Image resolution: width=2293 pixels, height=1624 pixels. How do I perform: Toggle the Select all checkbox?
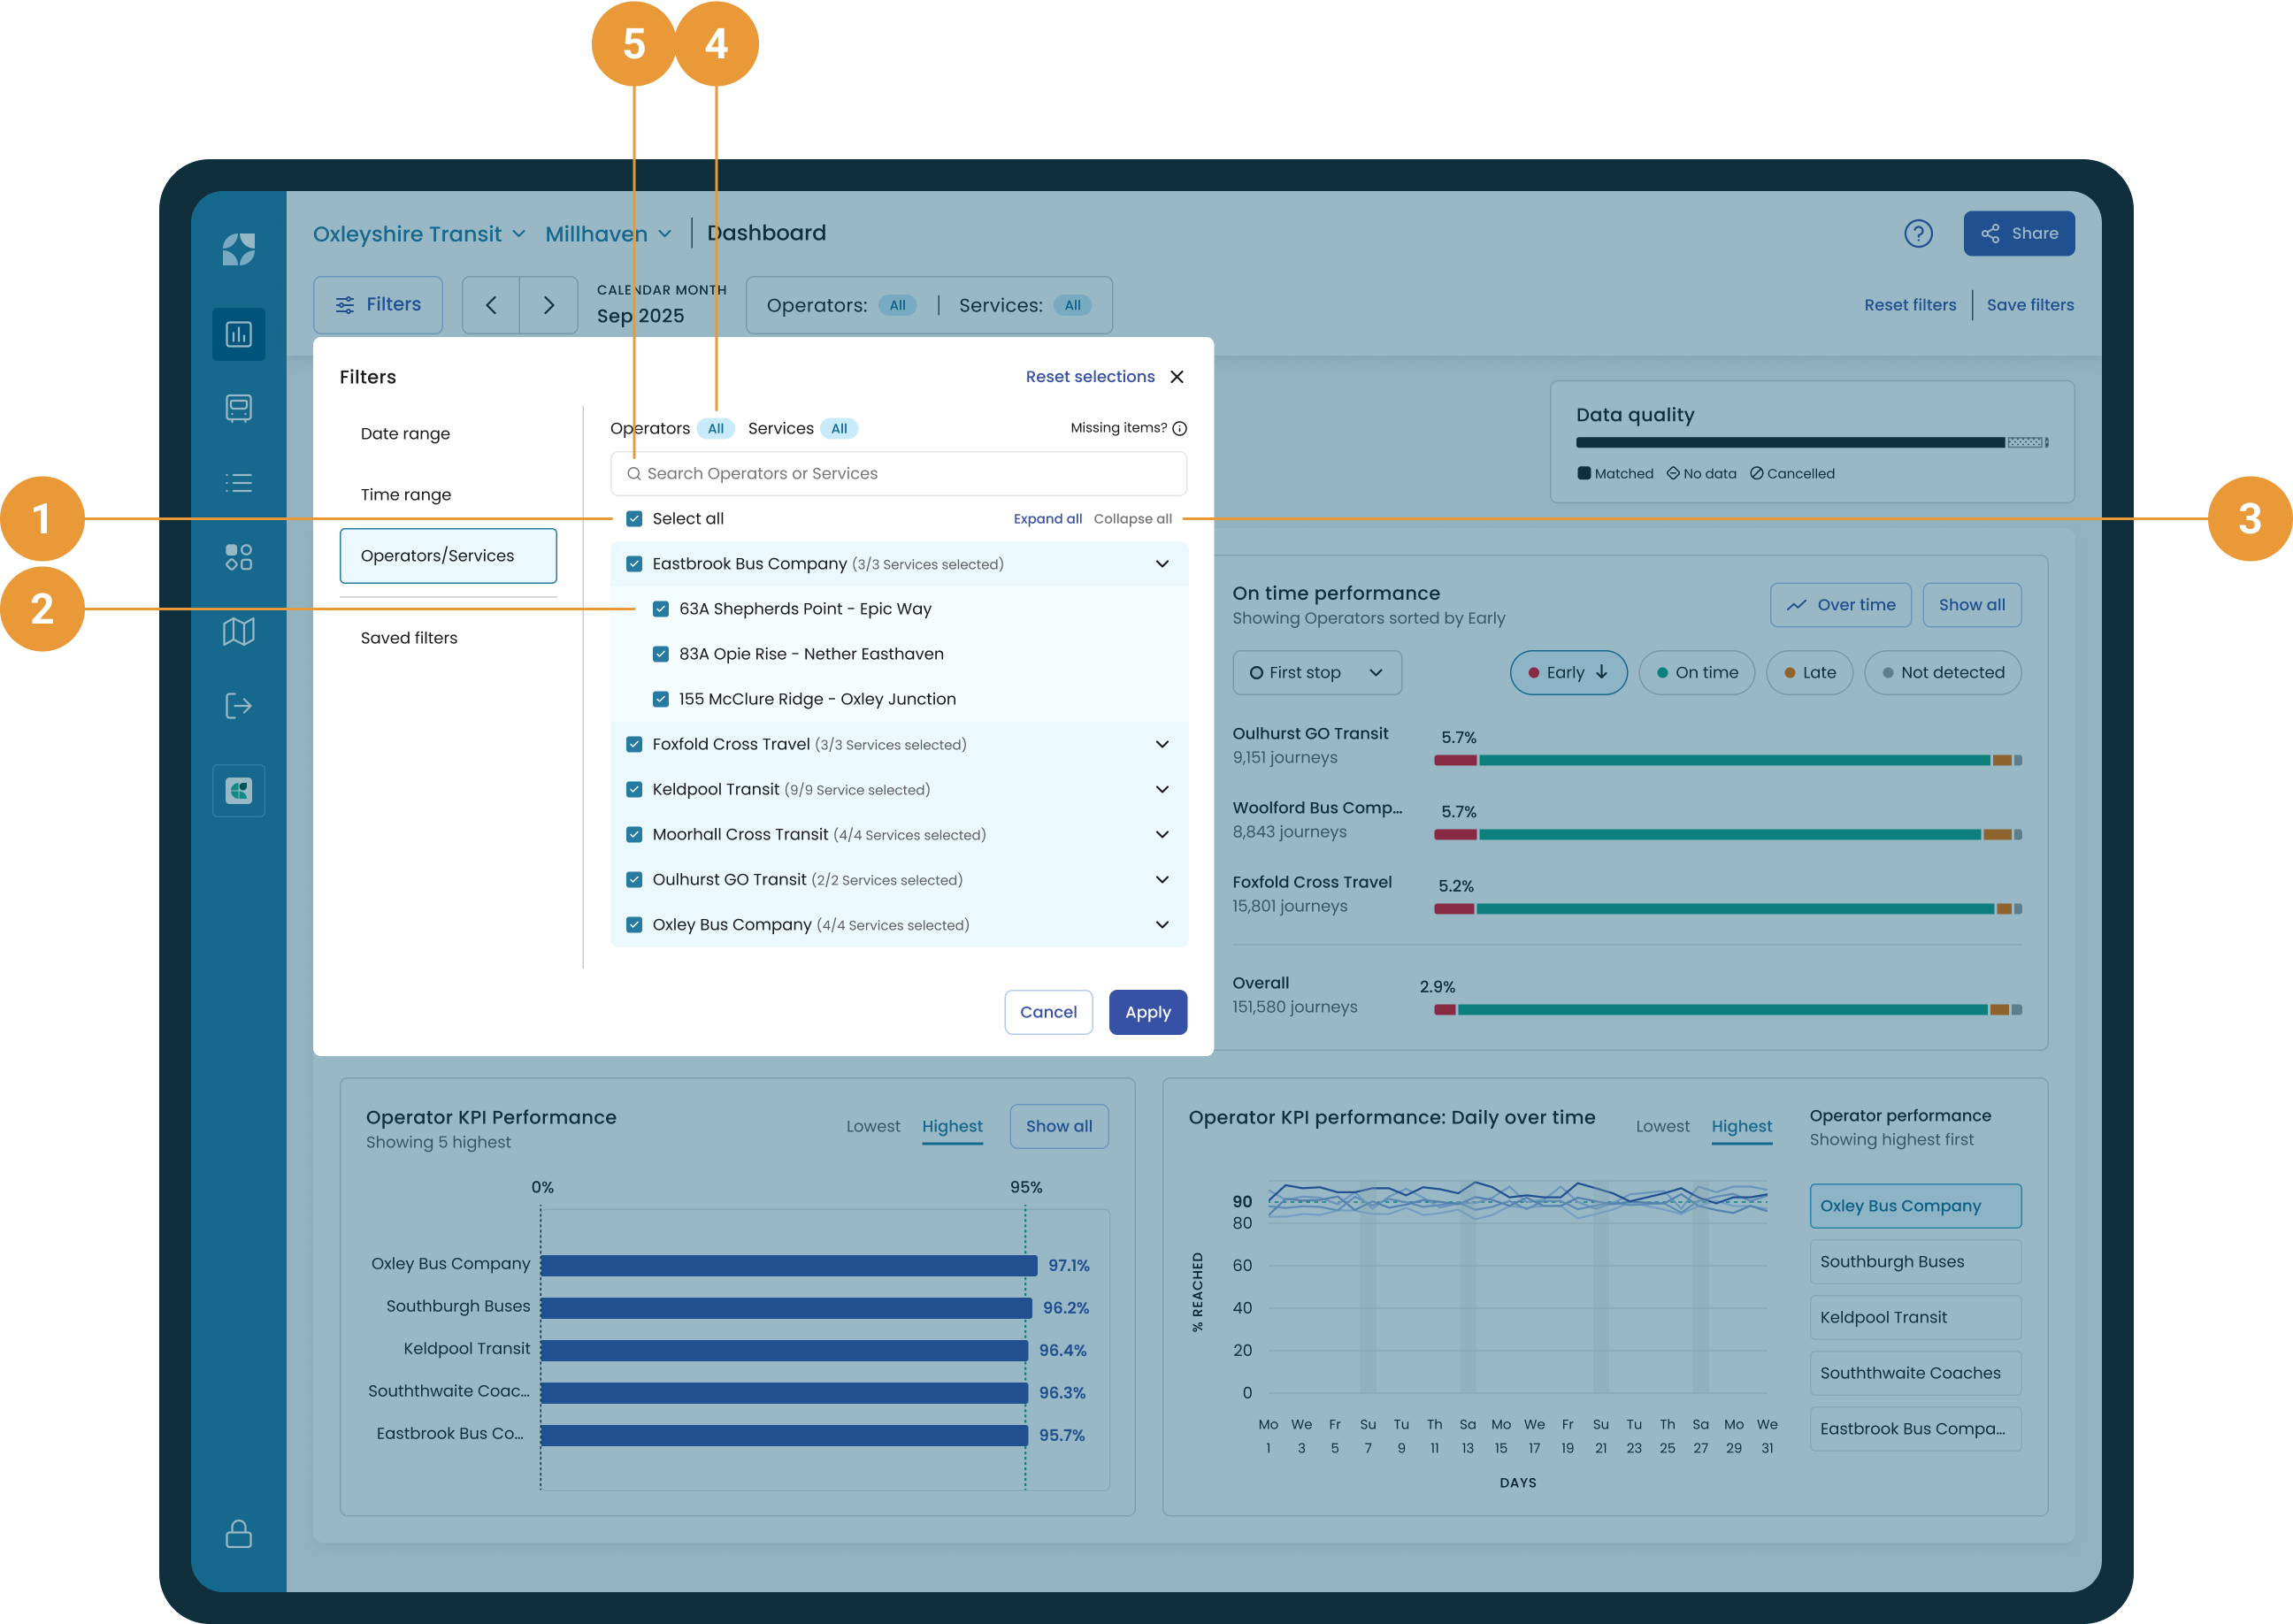pos(634,519)
